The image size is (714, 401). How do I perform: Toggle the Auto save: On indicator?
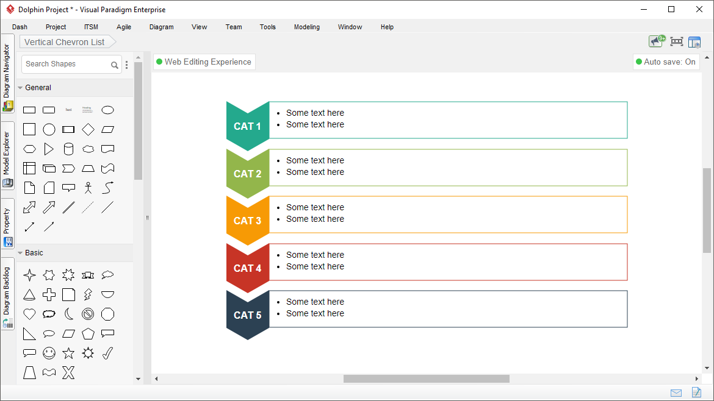point(666,62)
